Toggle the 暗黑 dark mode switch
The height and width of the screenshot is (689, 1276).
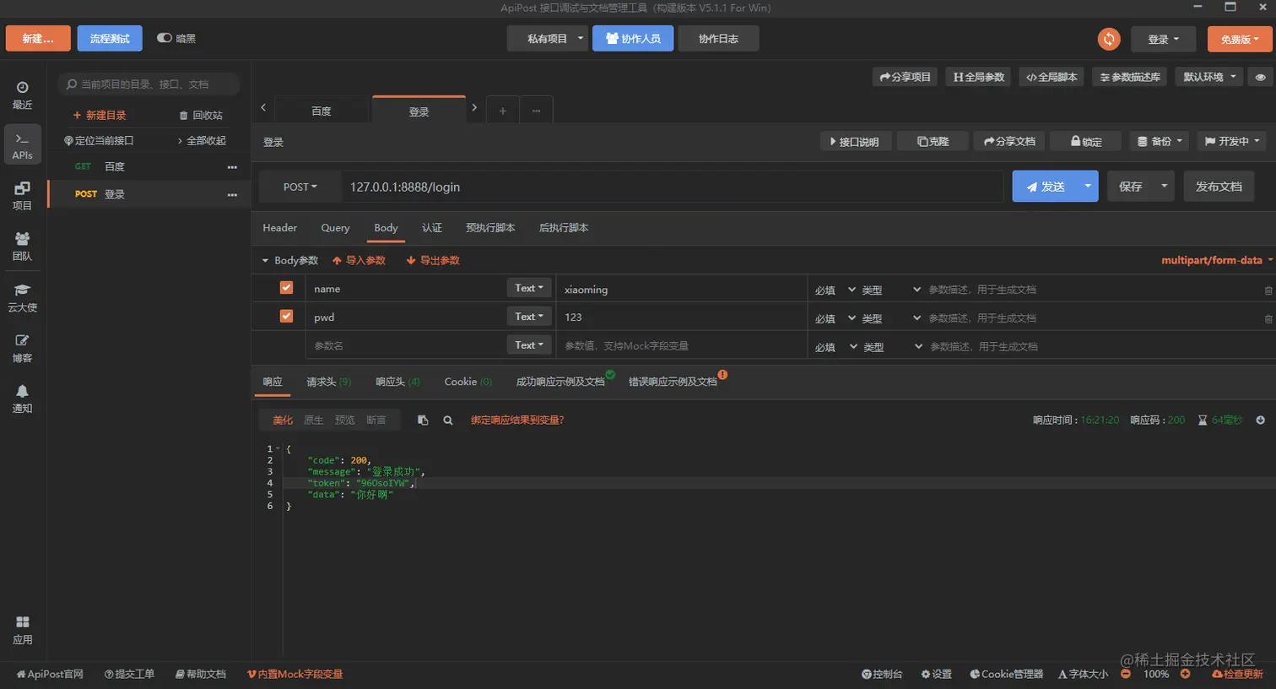[x=165, y=38]
